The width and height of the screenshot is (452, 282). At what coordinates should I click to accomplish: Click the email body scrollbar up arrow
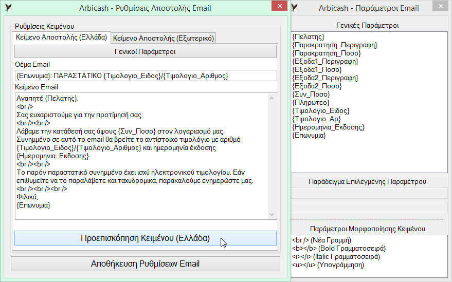(x=272, y=98)
